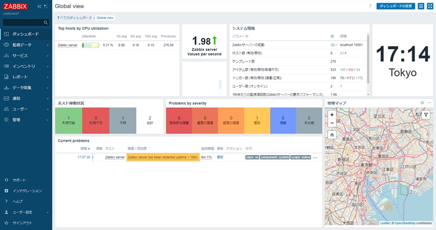
Task: Enter kiosk fullscreen mode icon
Action: pos(430,6)
